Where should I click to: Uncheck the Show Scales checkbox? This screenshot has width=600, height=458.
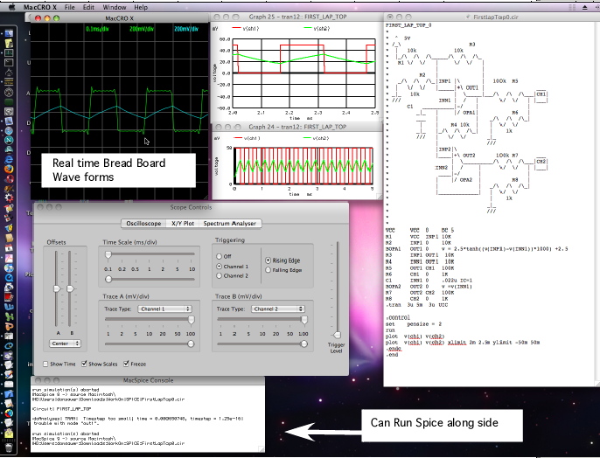point(85,364)
